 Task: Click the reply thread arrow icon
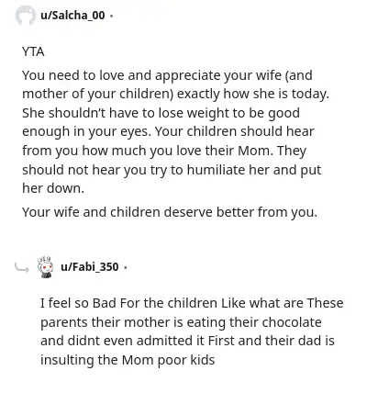click(22, 268)
